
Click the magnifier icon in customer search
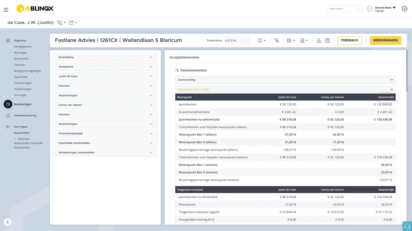pyautogui.click(x=358, y=9)
